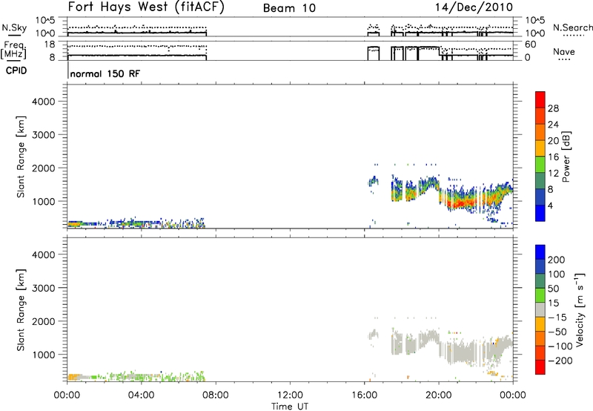This screenshot has height=411, width=593.
Task: Pick the red bottom segment of Velocity colorbar
Action: [540, 367]
